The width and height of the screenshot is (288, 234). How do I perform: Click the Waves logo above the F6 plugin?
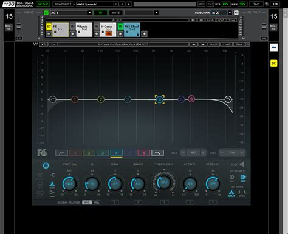[35, 44]
